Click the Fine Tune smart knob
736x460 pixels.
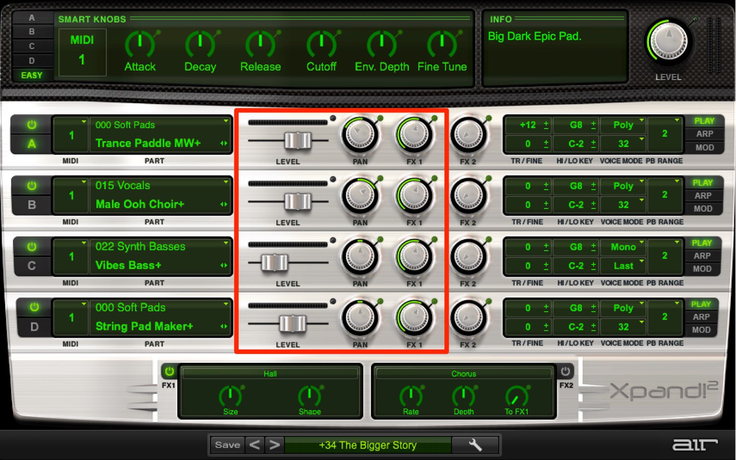[442, 44]
